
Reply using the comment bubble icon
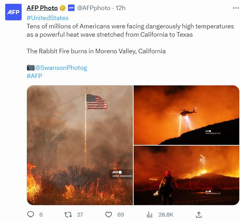[30, 214]
